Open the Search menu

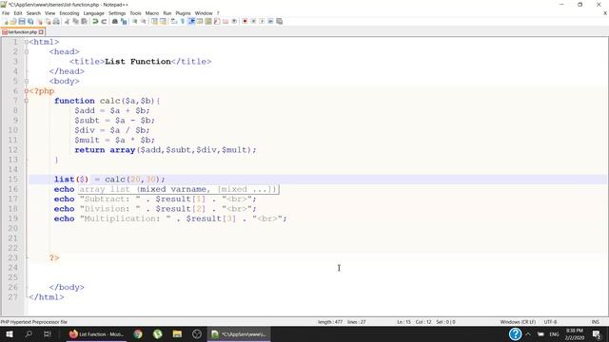tap(33, 13)
